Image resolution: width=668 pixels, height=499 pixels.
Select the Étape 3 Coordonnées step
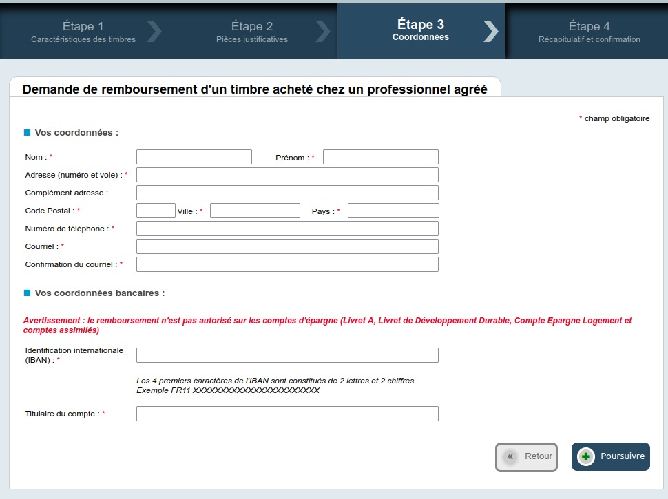pos(421,31)
